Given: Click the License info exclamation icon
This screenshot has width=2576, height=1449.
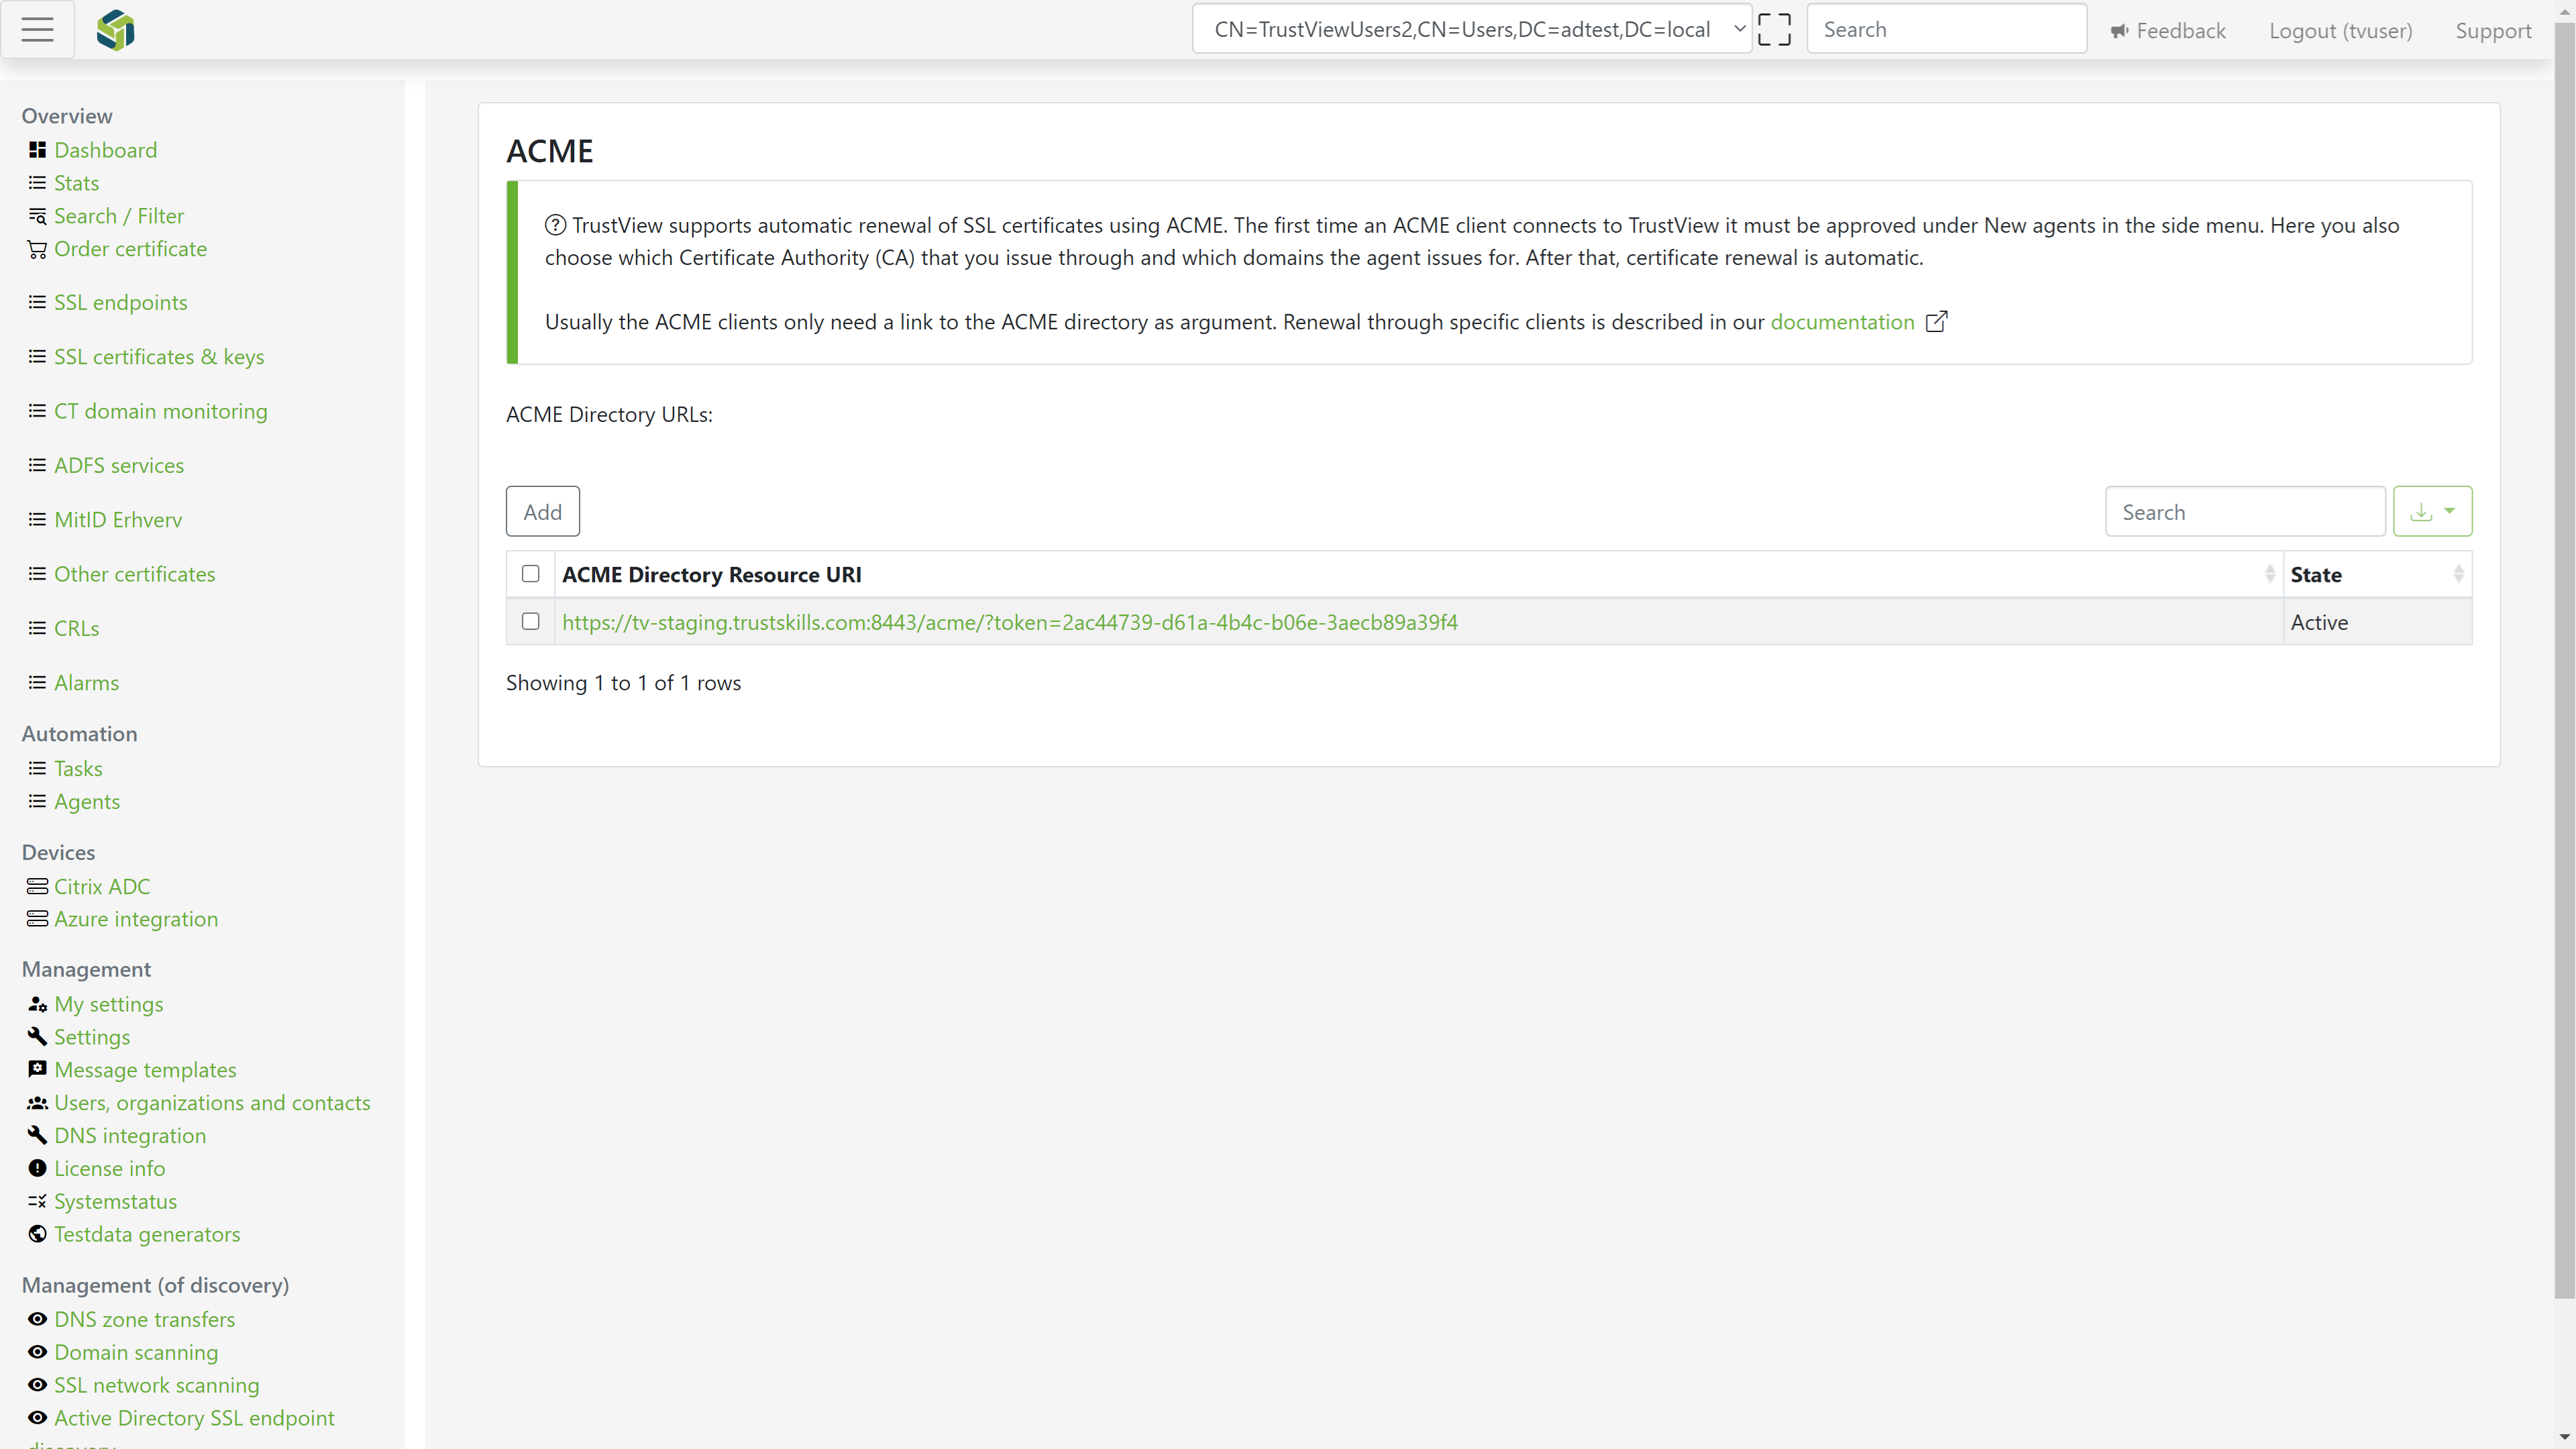Looking at the screenshot, I should tap(37, 1168).
